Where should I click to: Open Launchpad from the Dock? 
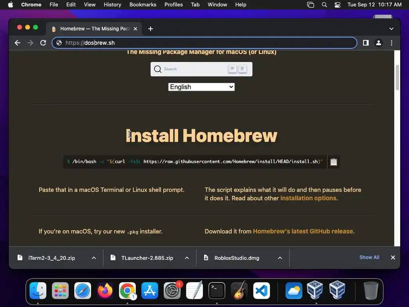point(60,291)
